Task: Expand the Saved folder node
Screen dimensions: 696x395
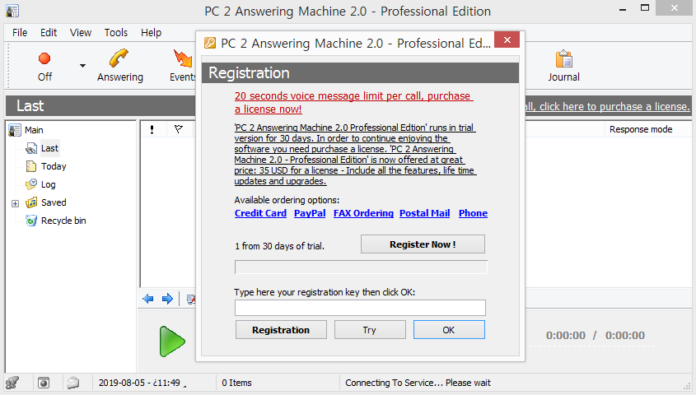Action: (x=15, y=203)
